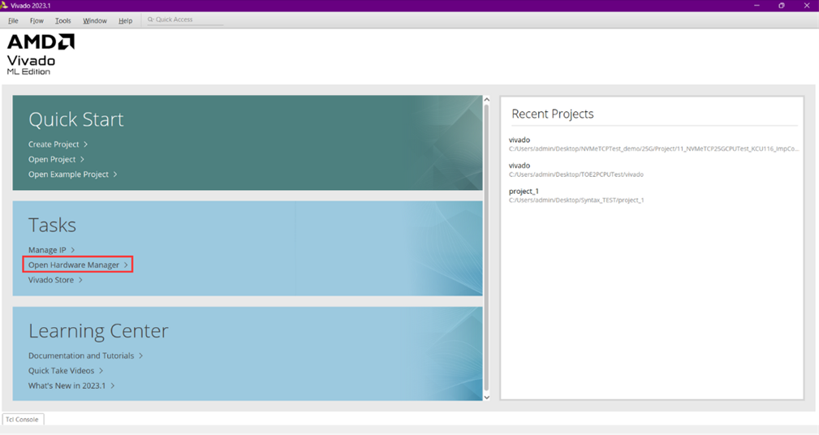Screen dimensions: 819x435
Task: Click the Create Project link
Action: [54, 144]
